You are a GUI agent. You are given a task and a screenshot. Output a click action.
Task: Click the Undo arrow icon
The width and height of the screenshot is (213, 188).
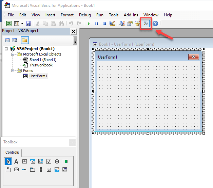coord(71,23)
